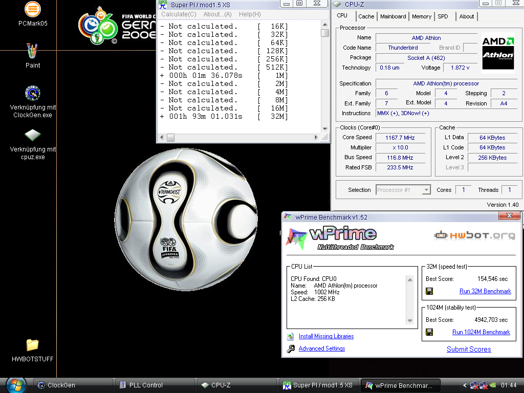Screen dimensions: 524x393
Task: Open the Processor #1 selection dropdown
Action: 403,190
